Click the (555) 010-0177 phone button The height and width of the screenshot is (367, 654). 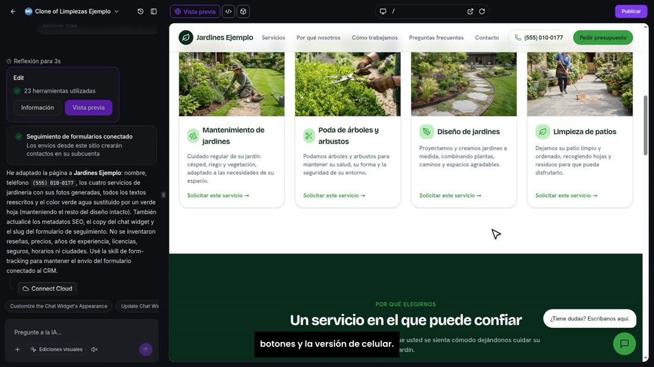click(539, 37)
